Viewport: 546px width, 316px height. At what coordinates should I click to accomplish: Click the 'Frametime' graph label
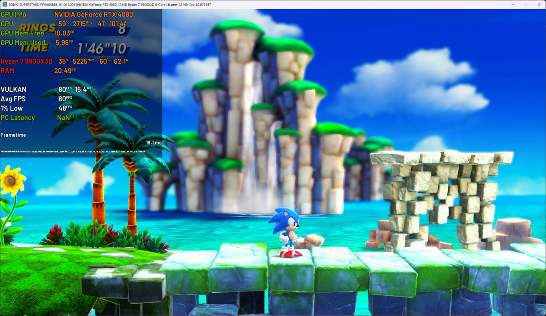(13, 135)
